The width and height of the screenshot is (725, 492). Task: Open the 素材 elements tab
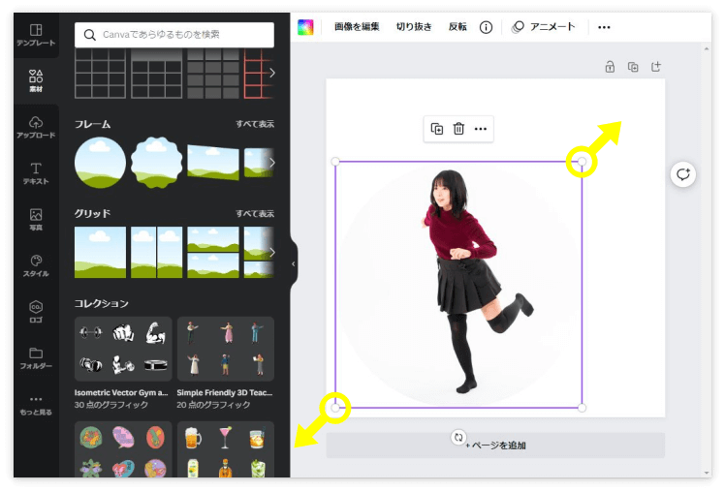pyautogui.click(x=36, y=80)
